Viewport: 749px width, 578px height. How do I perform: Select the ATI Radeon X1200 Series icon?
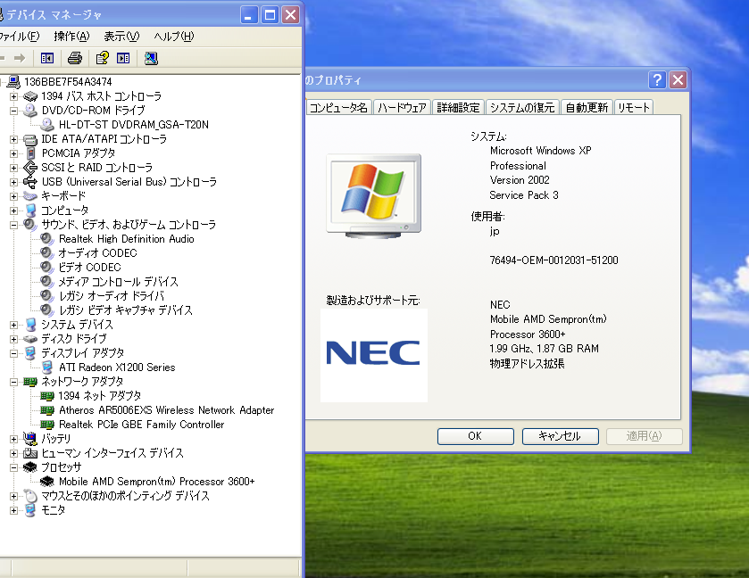pos(47,367)
